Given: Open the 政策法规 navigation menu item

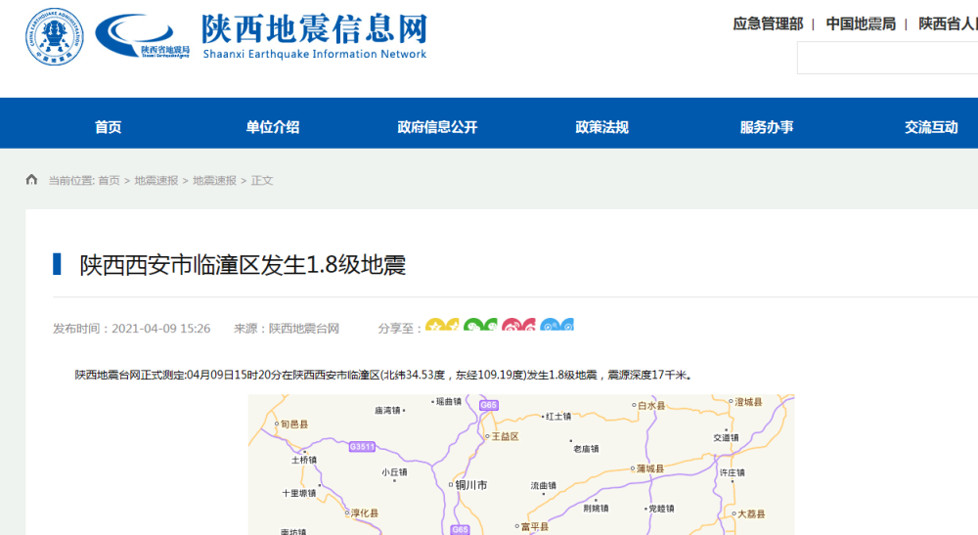Looking at the screenshot, I should 601,127.
